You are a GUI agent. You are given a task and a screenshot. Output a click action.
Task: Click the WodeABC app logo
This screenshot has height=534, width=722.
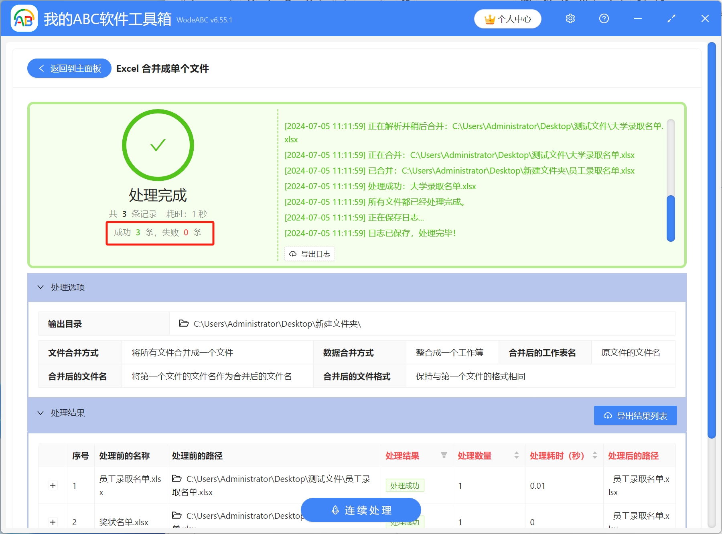coord(24,18)
